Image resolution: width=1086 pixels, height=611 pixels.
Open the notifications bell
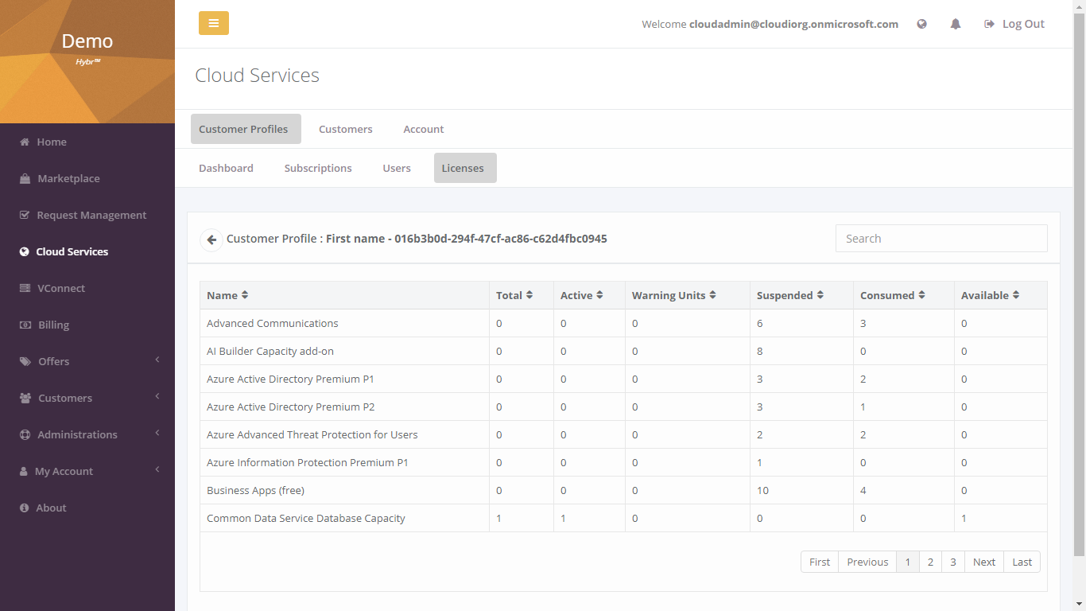click(x=955, y=24)
